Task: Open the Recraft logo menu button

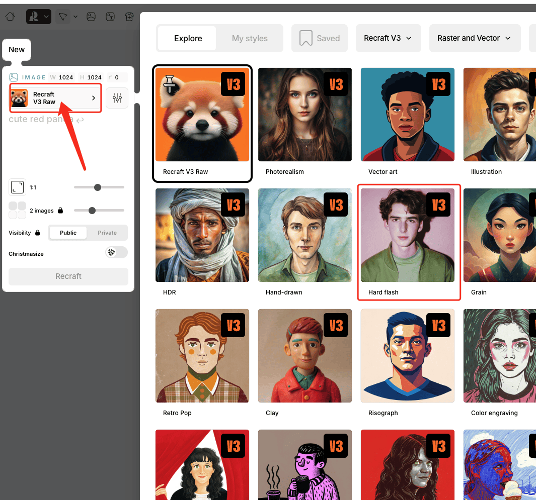Action: 39,17
